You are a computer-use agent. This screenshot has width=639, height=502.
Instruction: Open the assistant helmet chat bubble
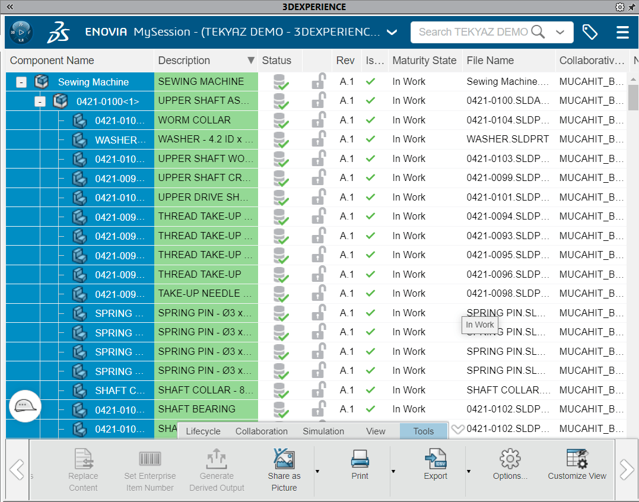[25, 406]
